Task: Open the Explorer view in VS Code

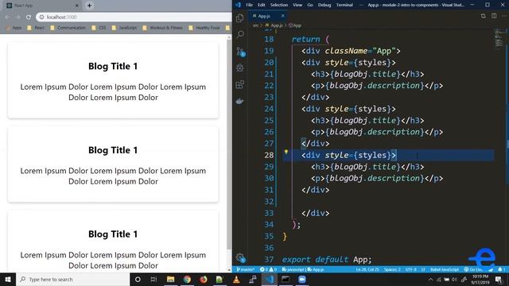Action: (240, 18)
